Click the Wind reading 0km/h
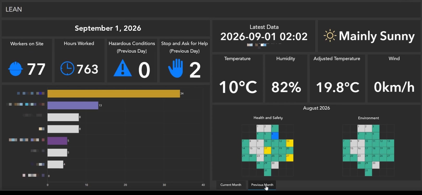 pos(394,87)
